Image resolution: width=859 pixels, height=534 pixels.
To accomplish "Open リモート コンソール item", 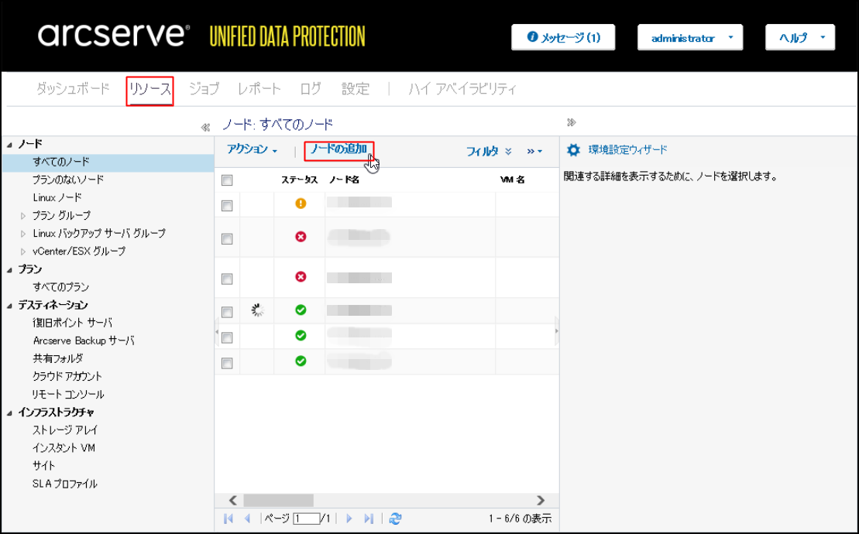I will pos(68,395).
